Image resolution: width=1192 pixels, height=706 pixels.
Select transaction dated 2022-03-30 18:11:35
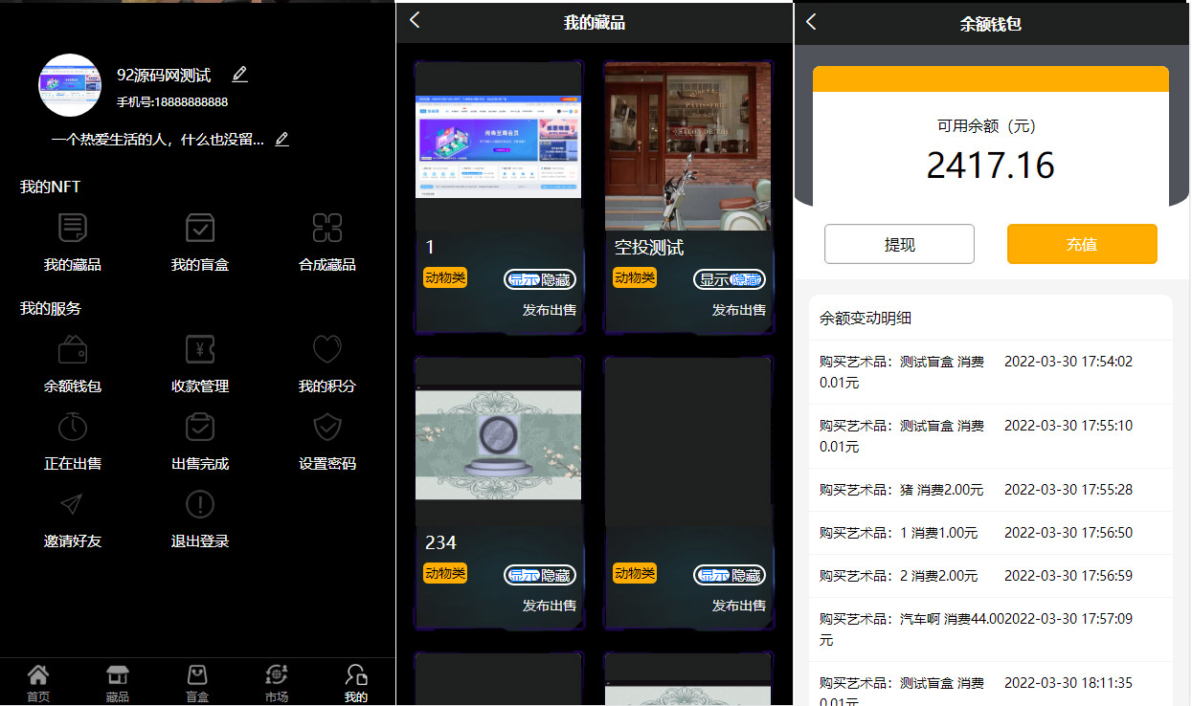(x=991, y=684)
